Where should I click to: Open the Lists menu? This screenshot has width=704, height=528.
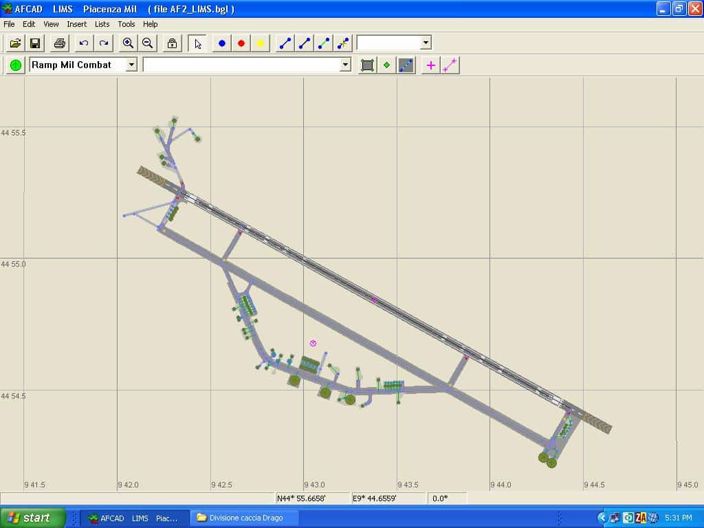pyautogui.click(x=102, y=24)
